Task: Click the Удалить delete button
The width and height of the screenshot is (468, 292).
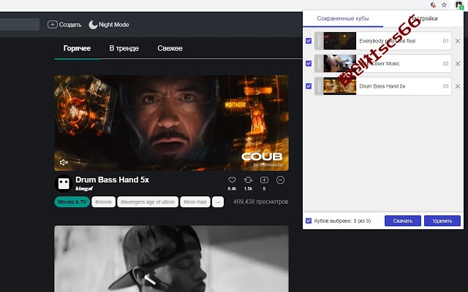Action: pos(442,220)
